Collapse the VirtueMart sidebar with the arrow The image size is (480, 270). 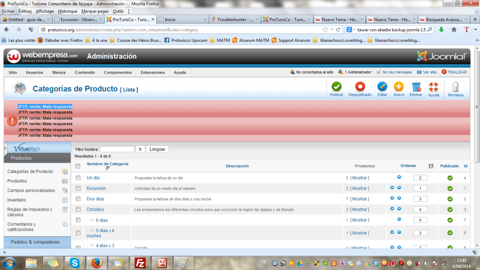5,149
